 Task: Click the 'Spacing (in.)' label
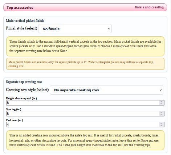coord(13,109)
